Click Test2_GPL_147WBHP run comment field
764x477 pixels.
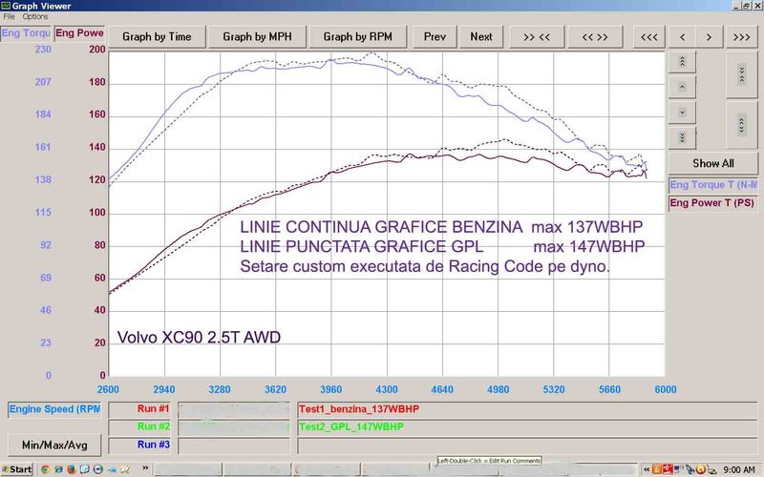(x=527, y=427)
